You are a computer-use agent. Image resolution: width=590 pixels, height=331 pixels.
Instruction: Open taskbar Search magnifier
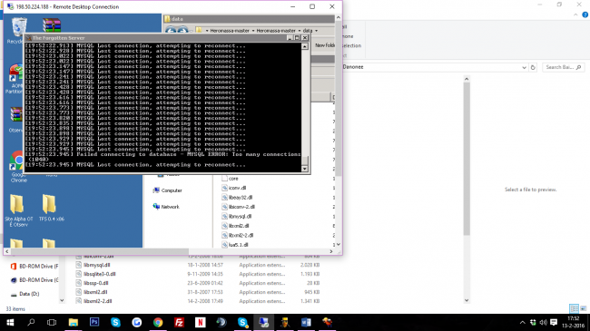[x=31, y=322]
